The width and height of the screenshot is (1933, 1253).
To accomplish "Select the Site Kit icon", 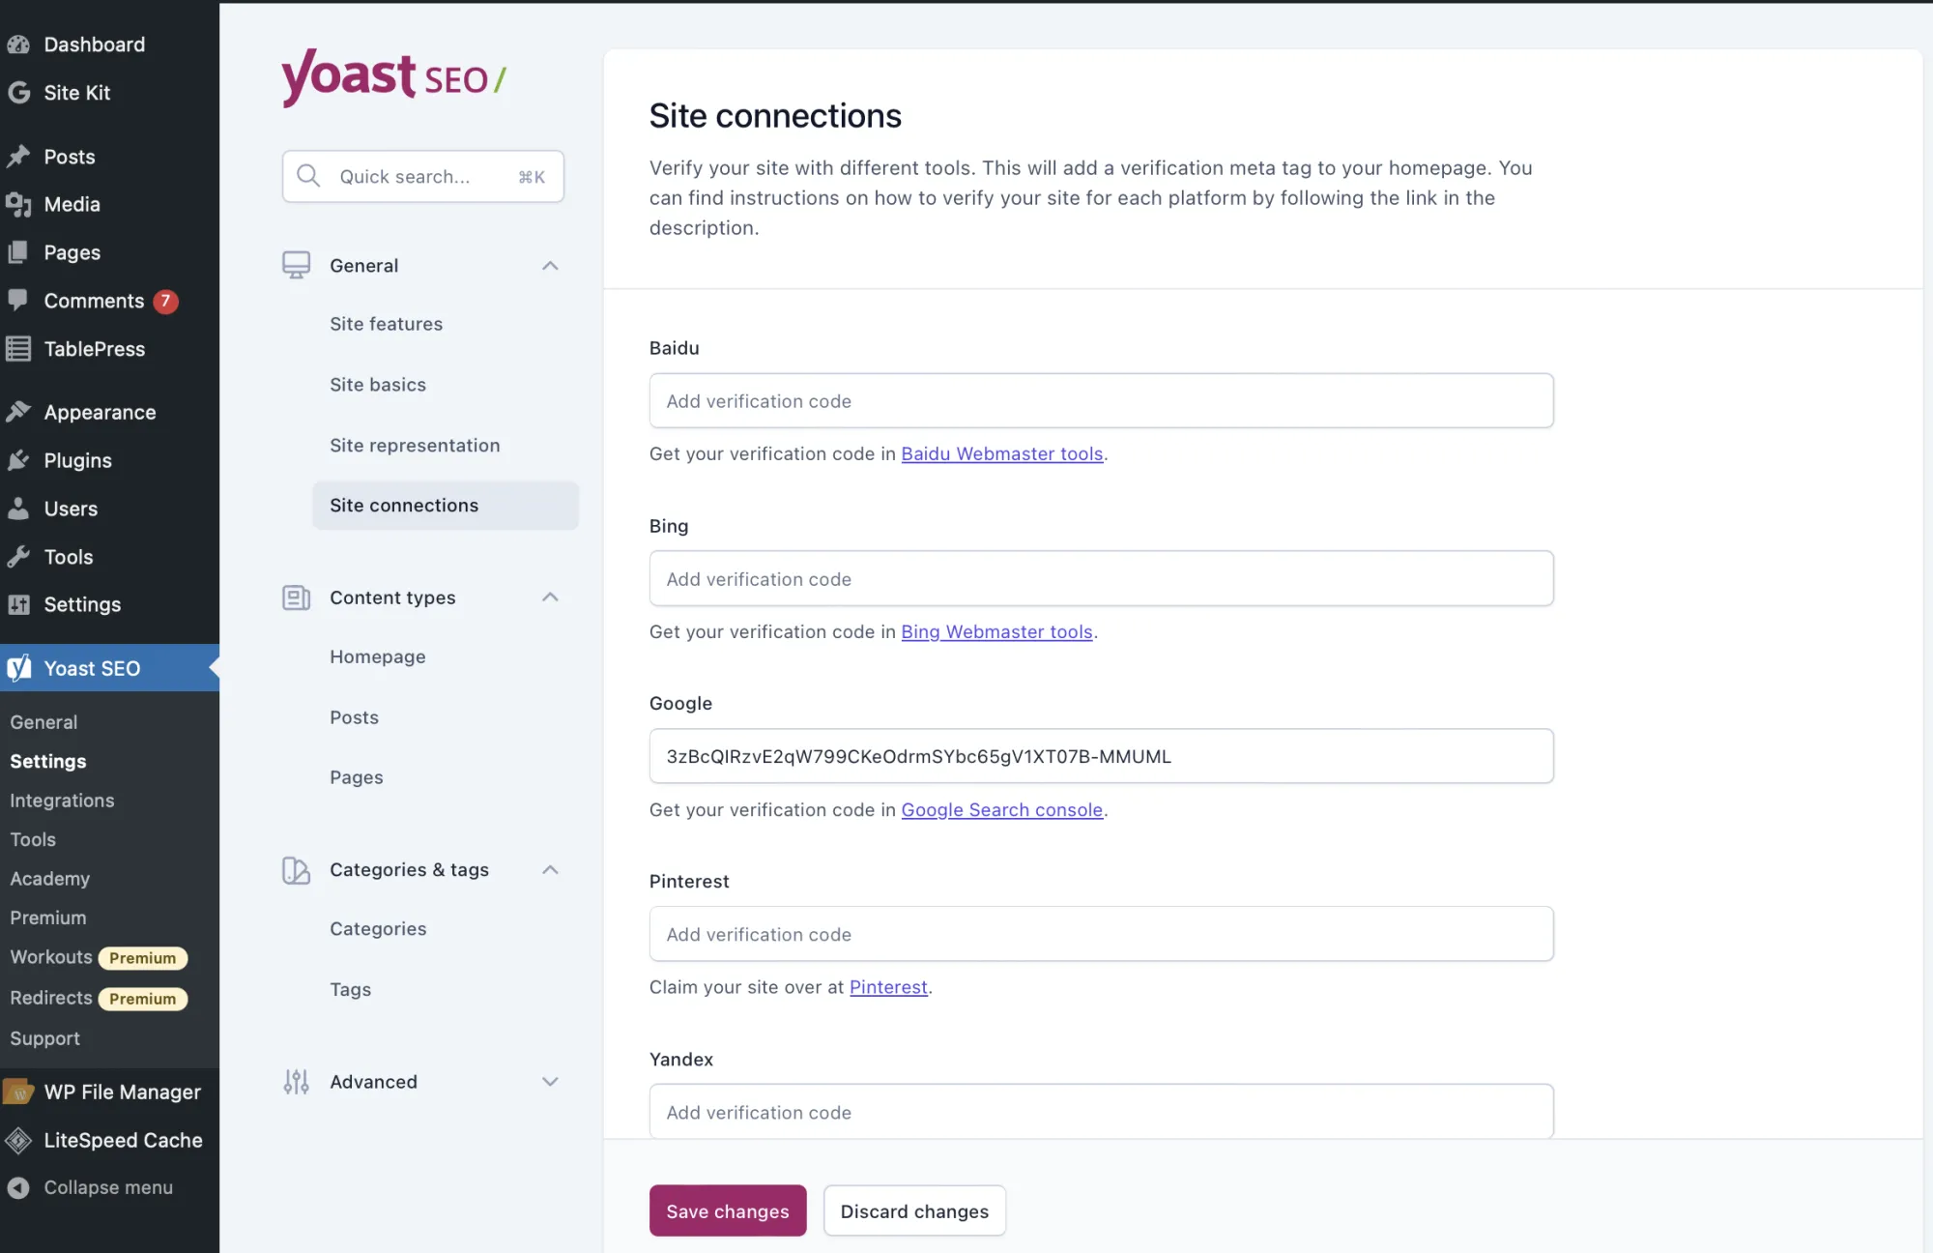I will (x=19, y=93).
